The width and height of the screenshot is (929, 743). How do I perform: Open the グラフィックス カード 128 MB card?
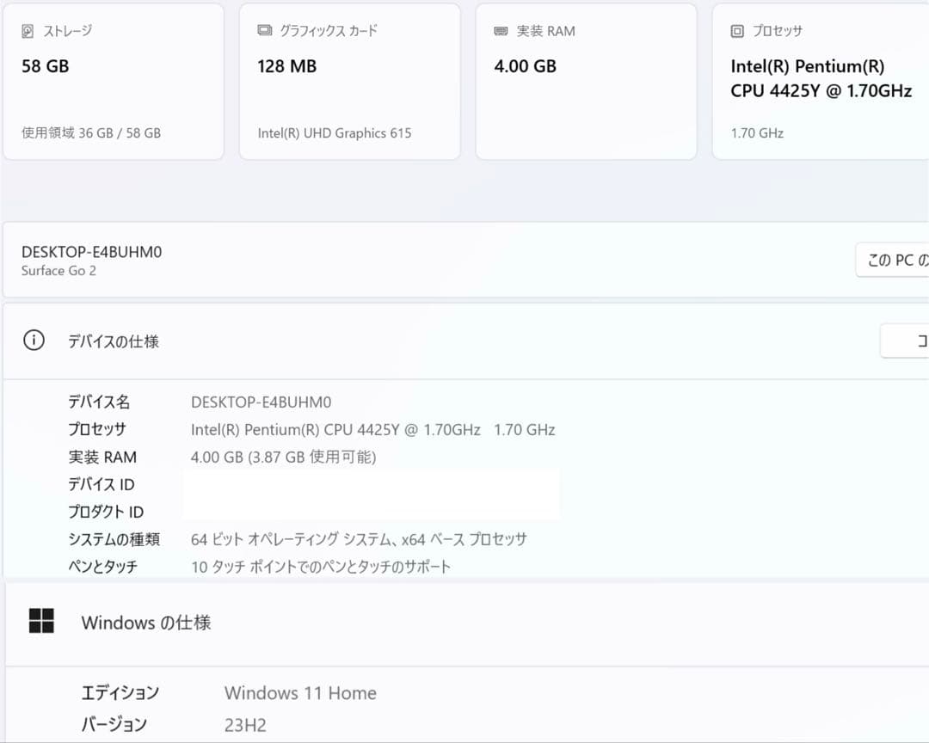[349, 82]
